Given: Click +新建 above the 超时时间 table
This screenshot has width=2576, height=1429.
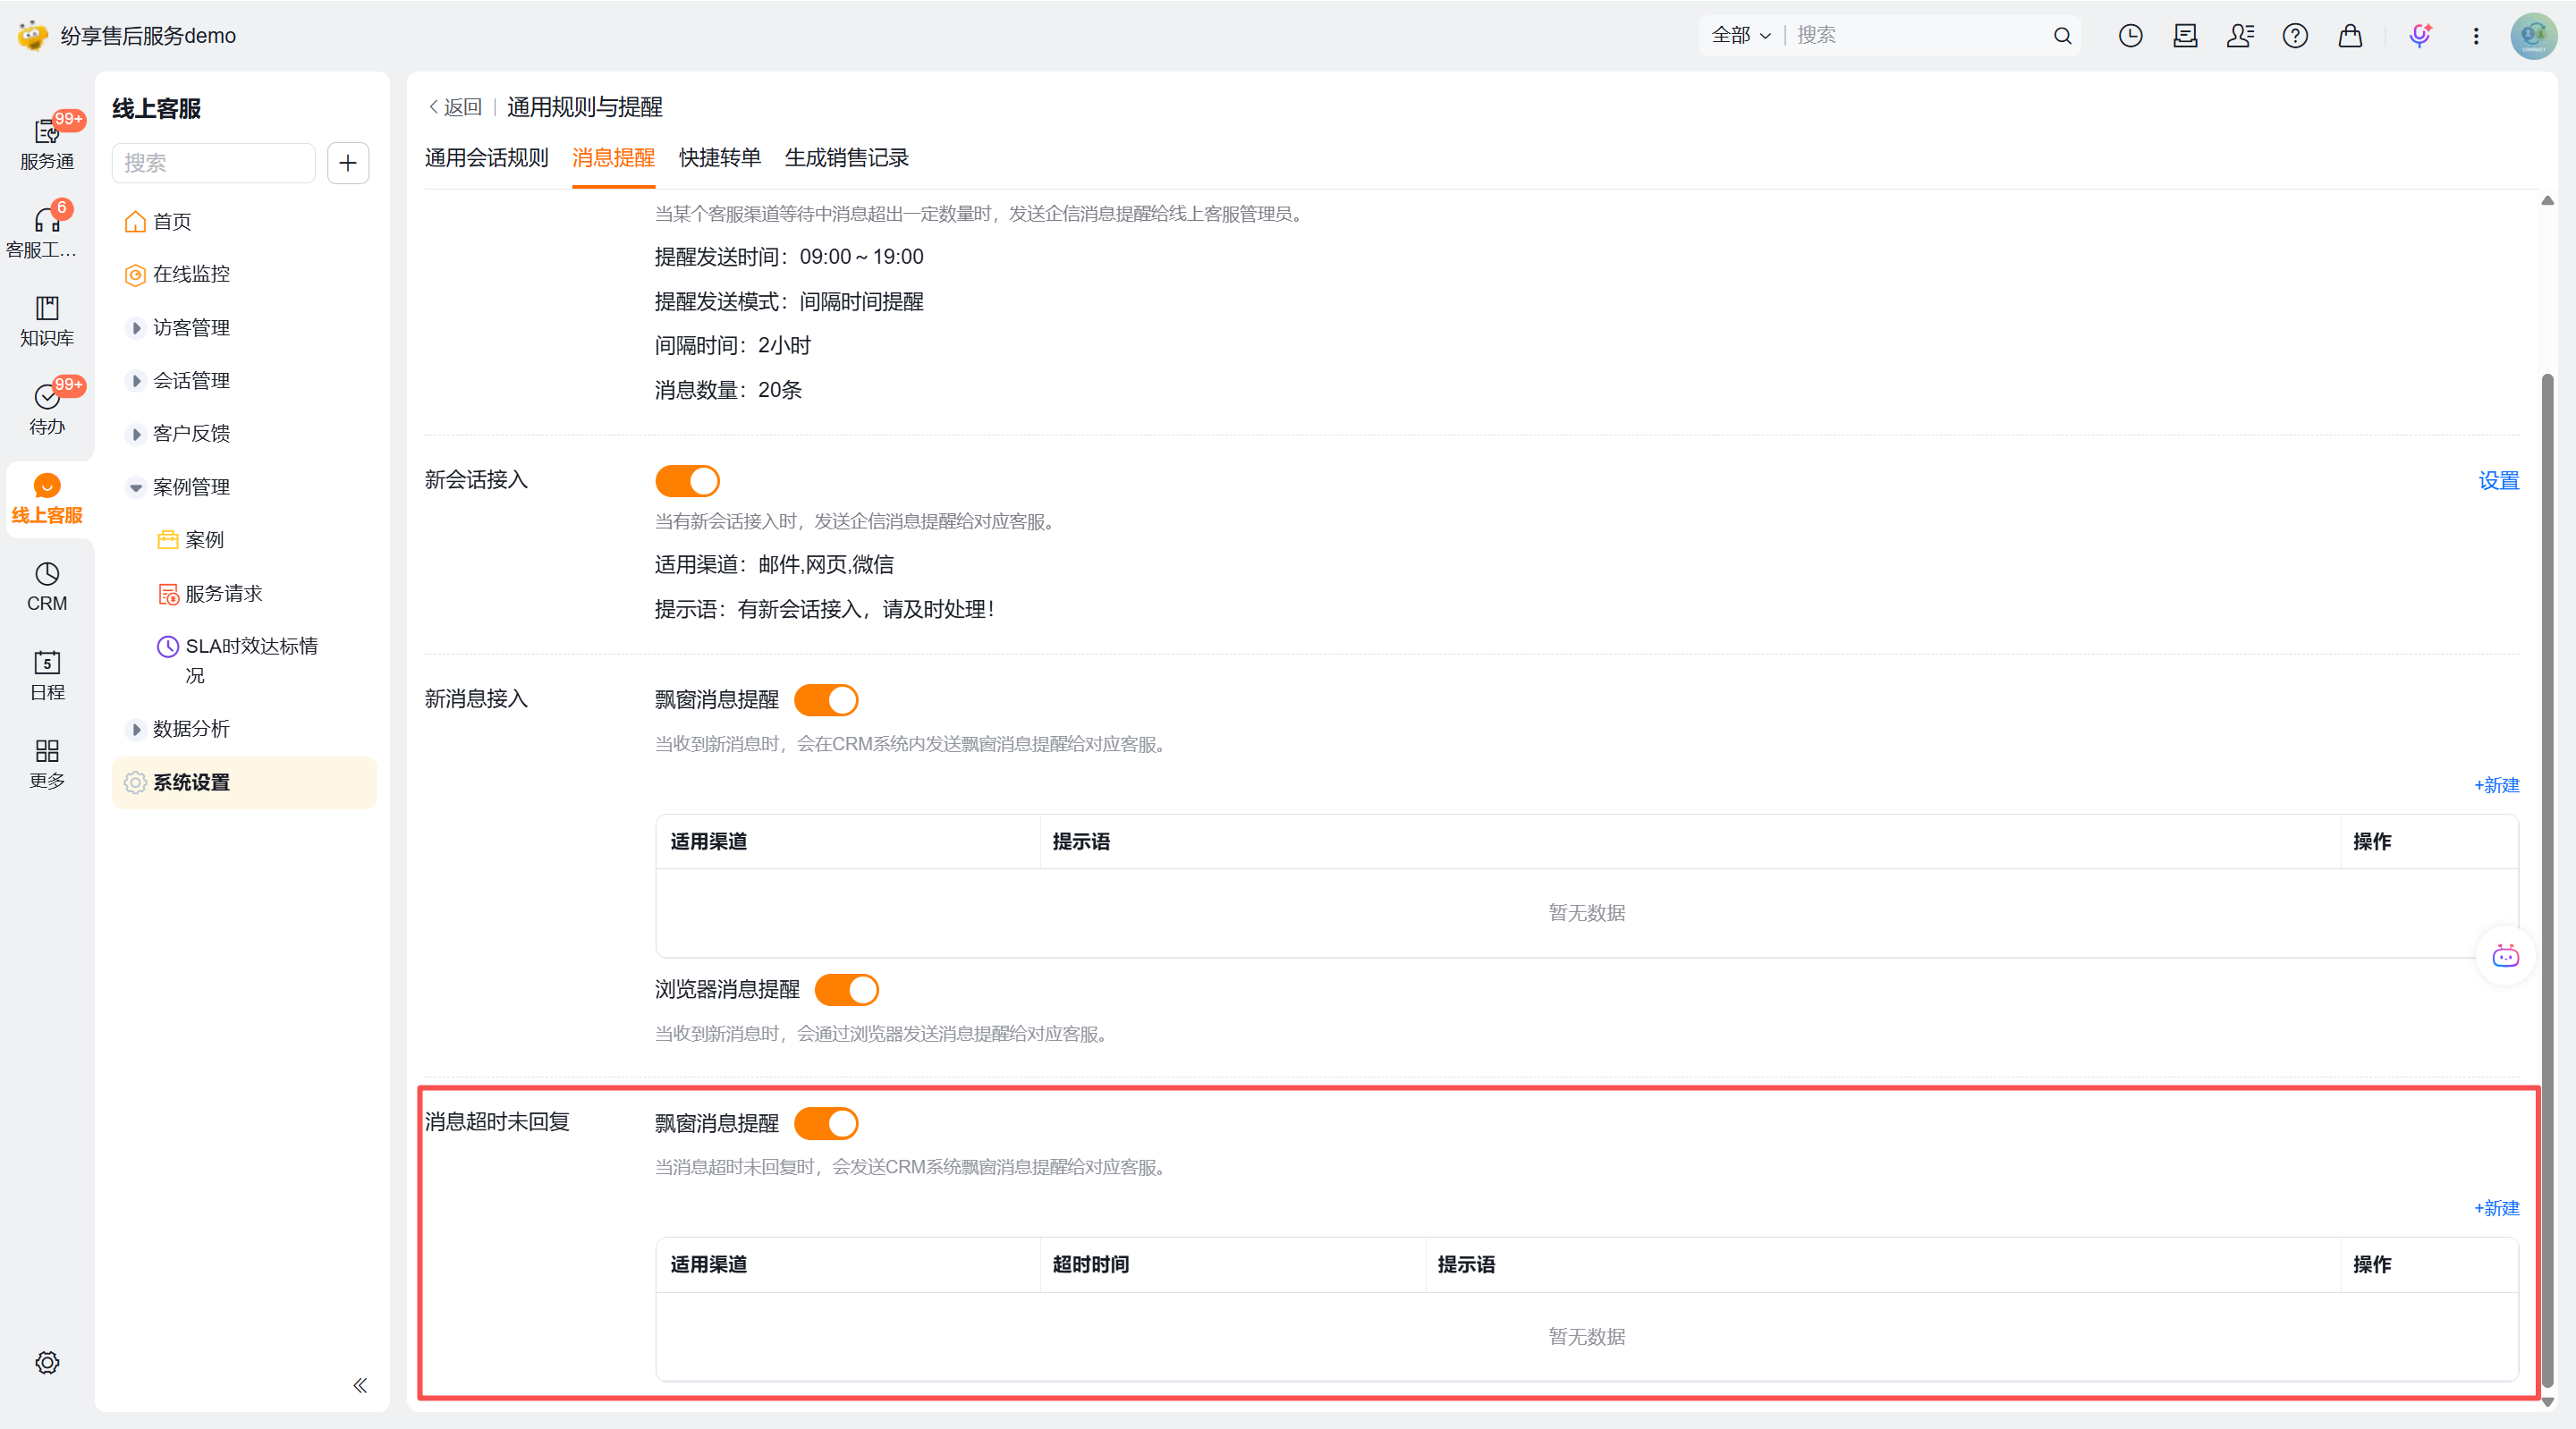Looking at the screenshot, I should (x=2496, y=1208).
